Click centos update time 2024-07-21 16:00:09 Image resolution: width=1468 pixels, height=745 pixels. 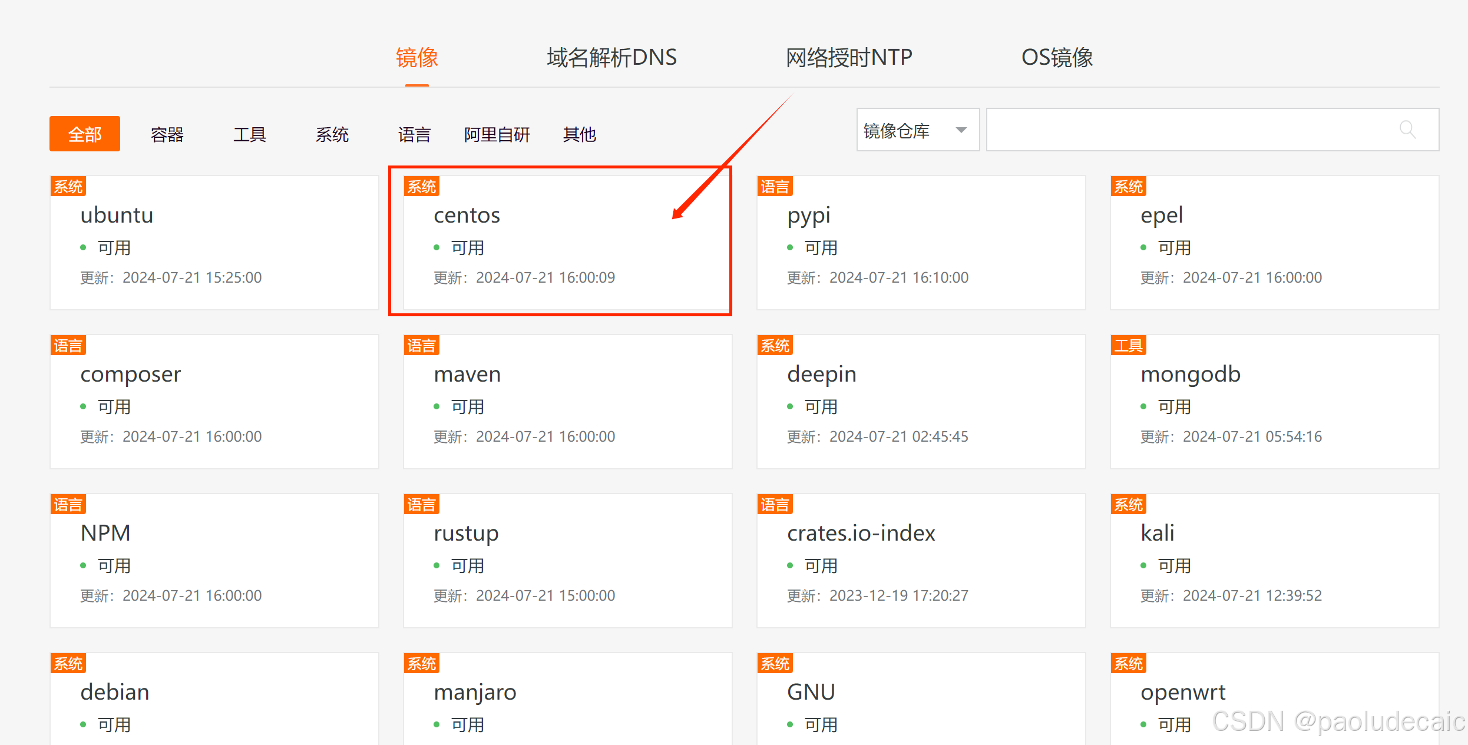(545, 277)
